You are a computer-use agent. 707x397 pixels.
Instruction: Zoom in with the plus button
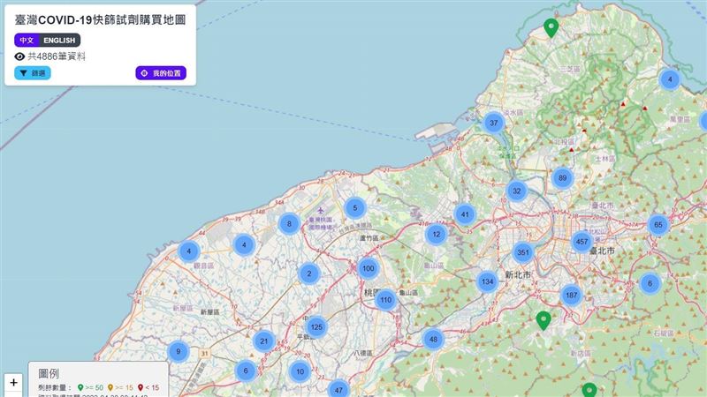(13, 383)
